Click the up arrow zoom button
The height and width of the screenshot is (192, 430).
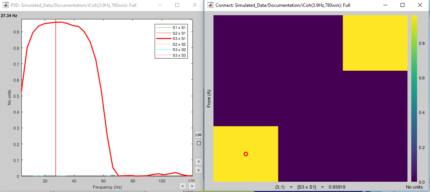[x=199, y=162]
